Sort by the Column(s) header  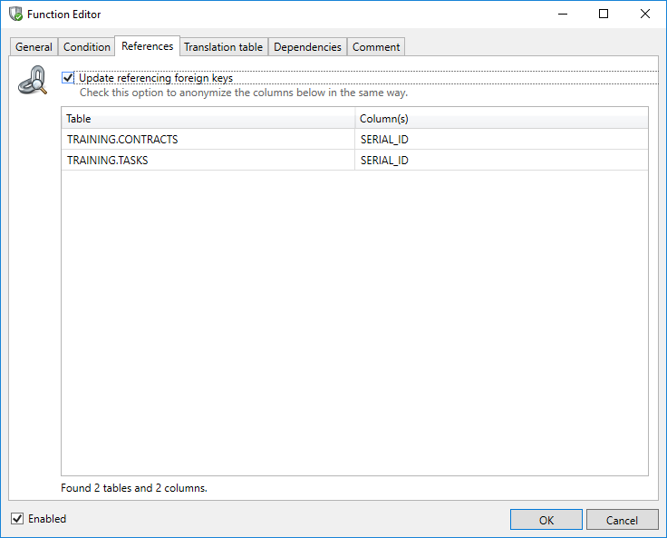point(500,119)
